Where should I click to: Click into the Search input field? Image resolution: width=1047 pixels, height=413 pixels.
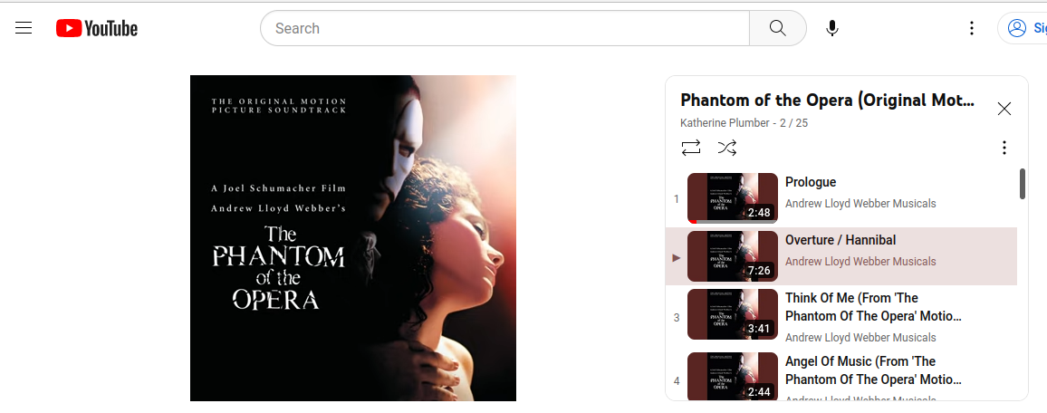point(504,28)
